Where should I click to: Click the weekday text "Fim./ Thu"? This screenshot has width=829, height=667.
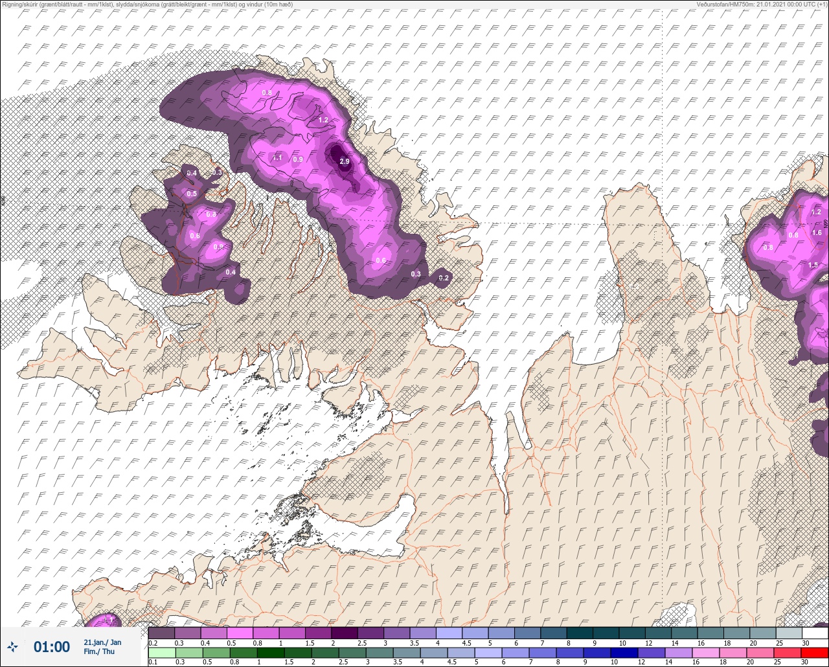[x=99, y=651]
